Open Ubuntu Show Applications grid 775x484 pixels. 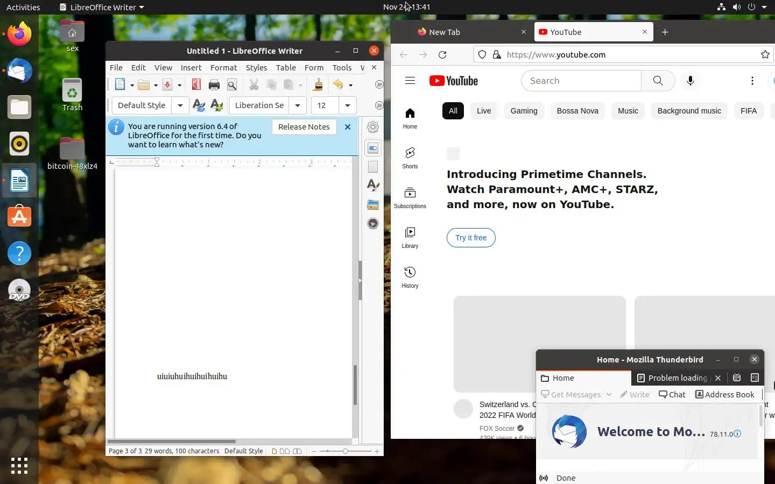19,466
